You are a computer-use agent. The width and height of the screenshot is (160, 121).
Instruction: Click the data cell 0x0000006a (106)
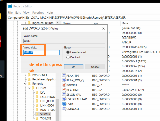point(133,66)
